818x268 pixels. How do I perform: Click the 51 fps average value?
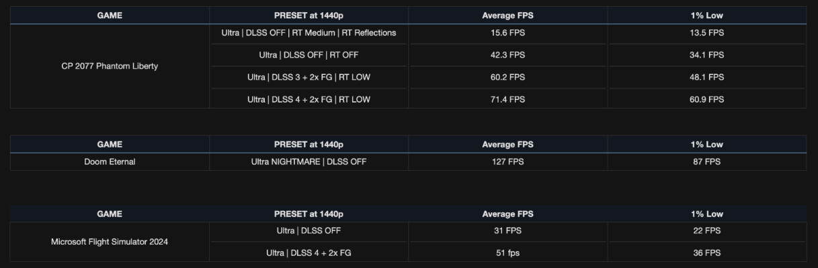507,253
